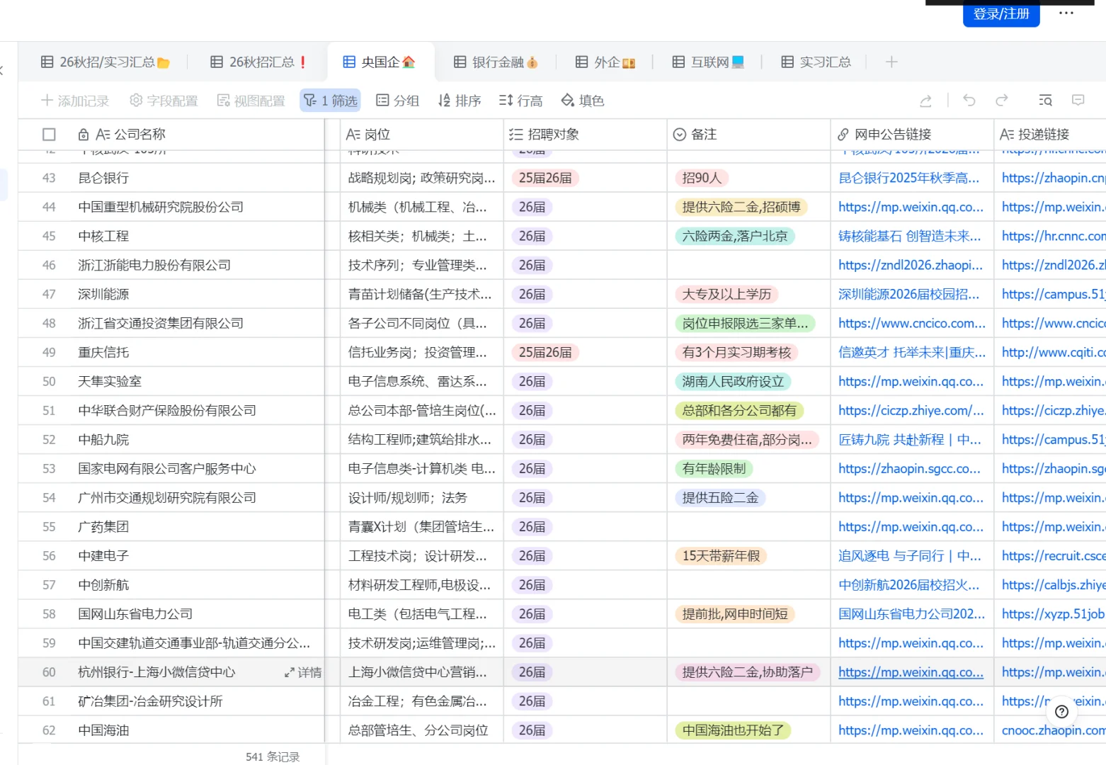
Task: Click the 湖南人民政府设立 remark tag
Action: (x=733, y=381)
